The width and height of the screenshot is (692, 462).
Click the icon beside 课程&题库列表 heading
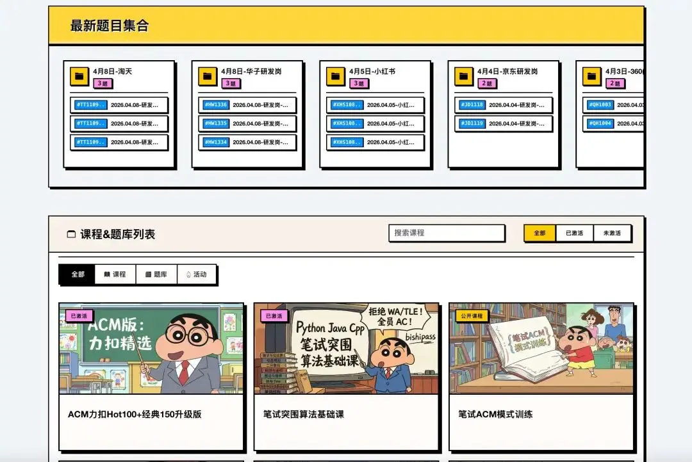71,234
